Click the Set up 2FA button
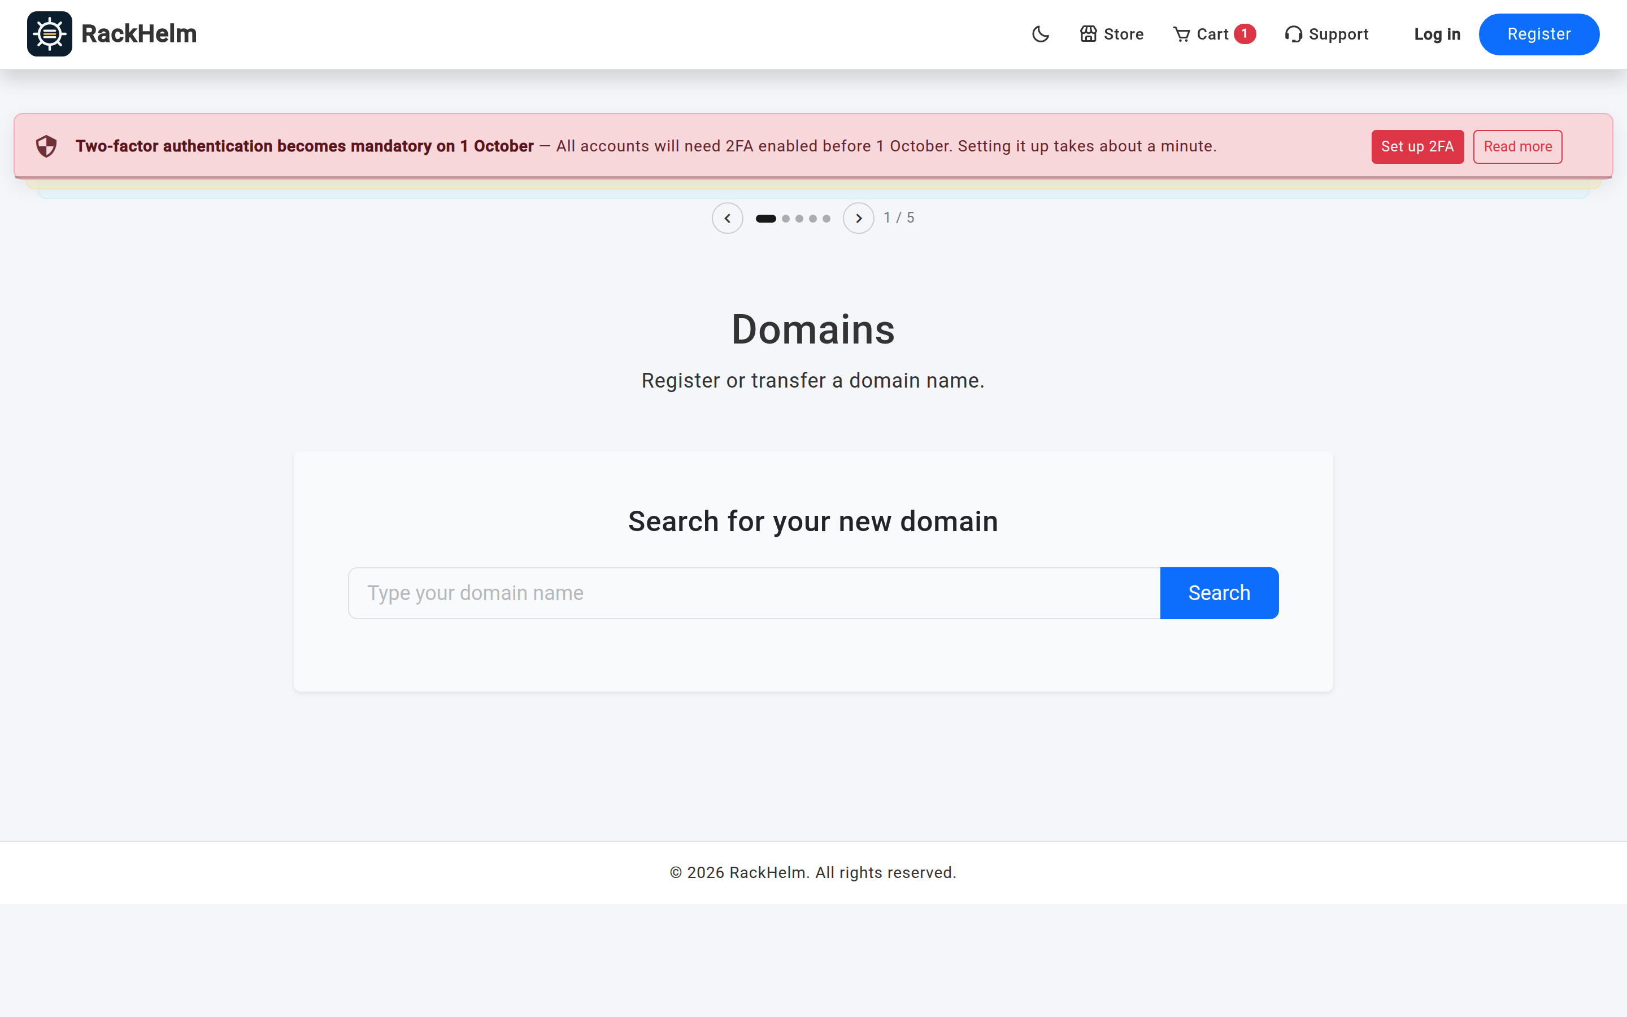The width and height of the screenshot is (1627, 1017). 1417,146
